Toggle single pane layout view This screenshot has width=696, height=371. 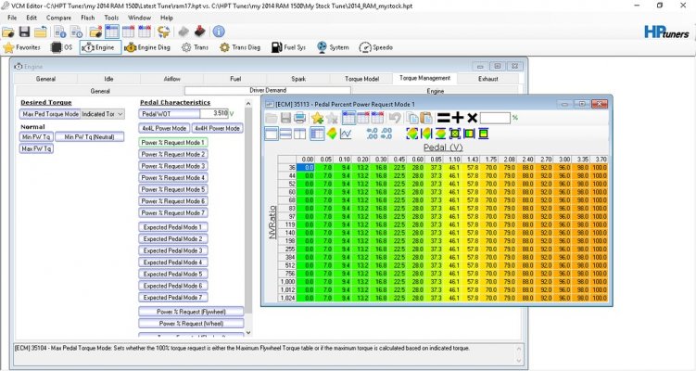pyautogui.click(x=272, y=134)
